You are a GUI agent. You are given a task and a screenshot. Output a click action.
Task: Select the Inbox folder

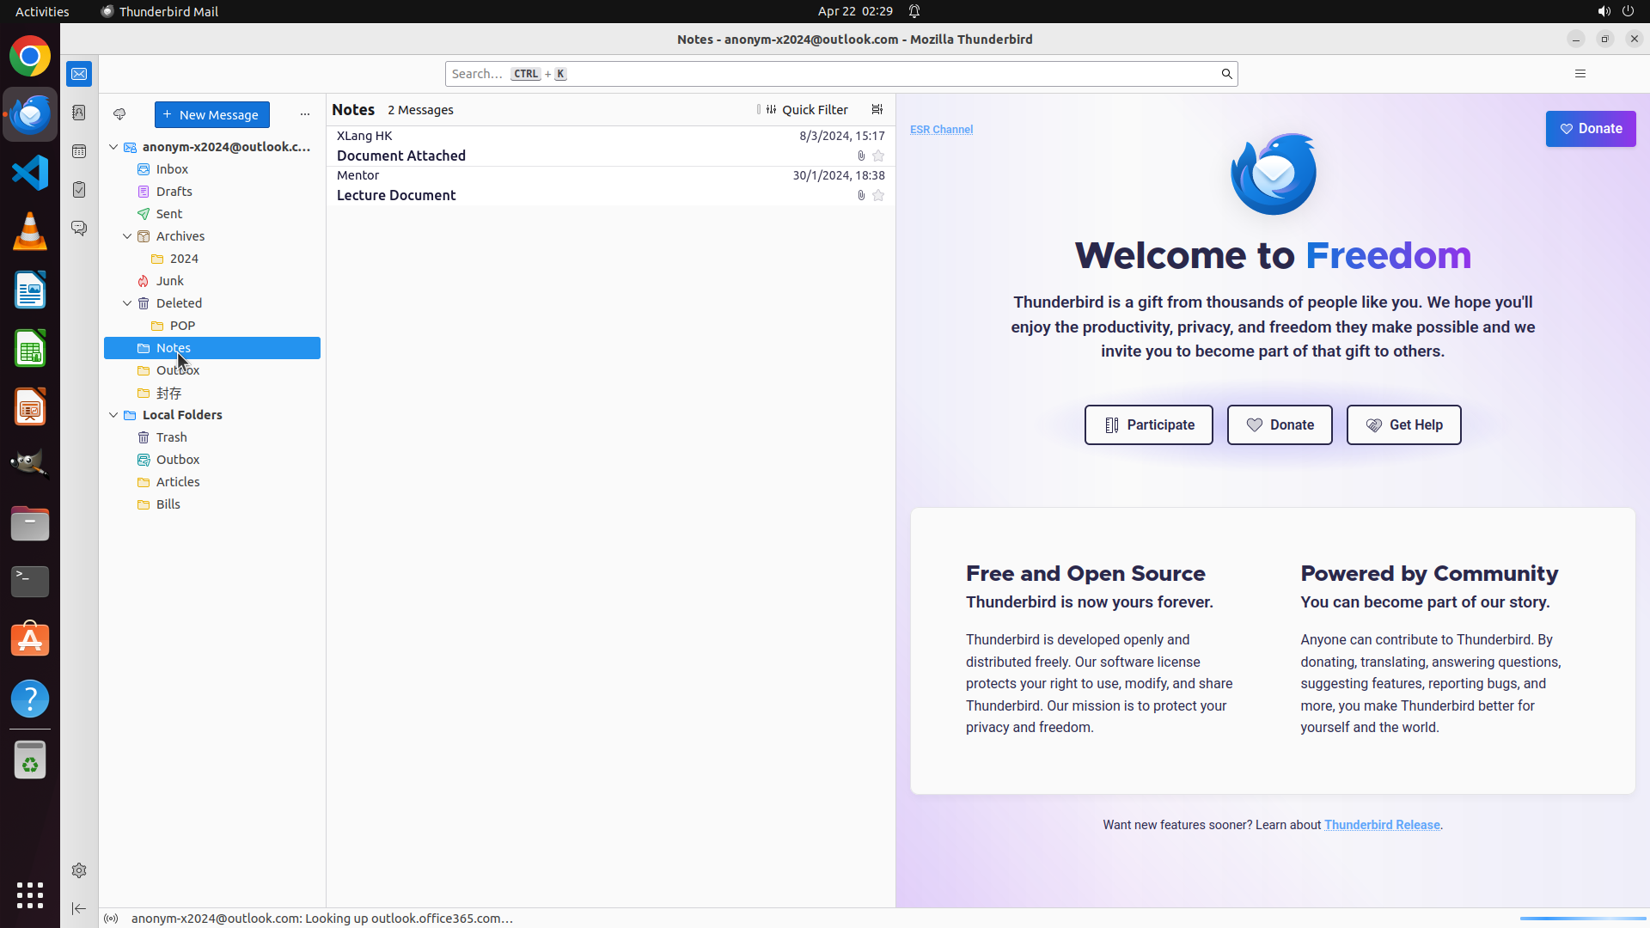coord(172,169)
